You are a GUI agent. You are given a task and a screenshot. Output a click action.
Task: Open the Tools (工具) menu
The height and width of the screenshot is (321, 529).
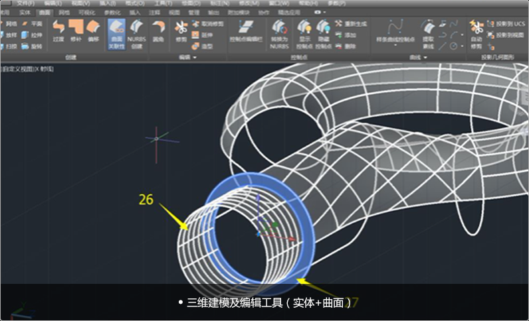(x=163, y=3)
